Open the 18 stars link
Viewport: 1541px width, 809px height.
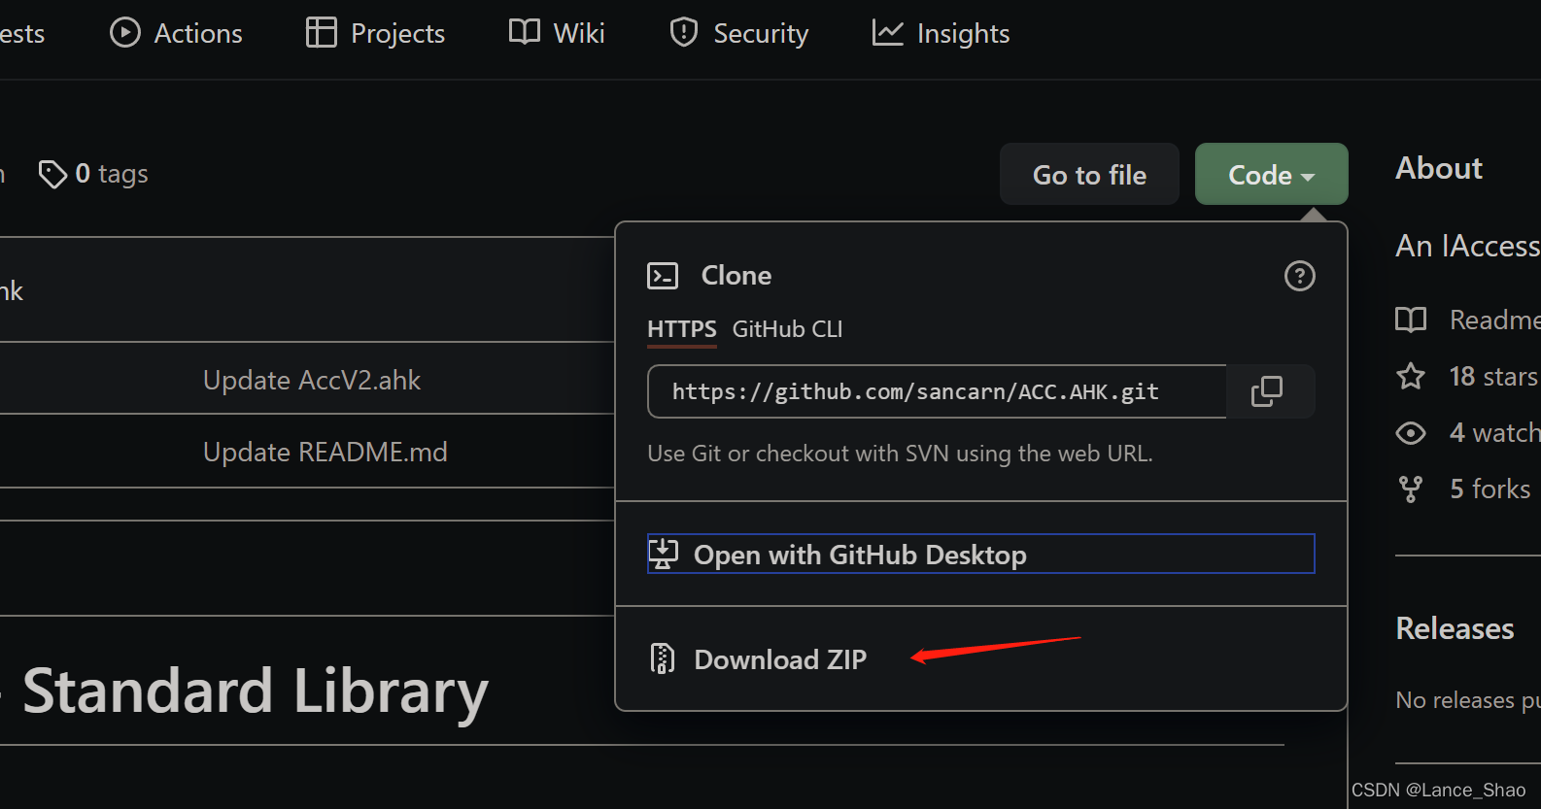1493,376
